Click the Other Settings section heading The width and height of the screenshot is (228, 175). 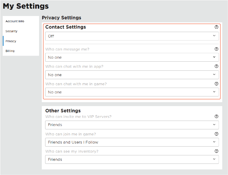point(63,111)
